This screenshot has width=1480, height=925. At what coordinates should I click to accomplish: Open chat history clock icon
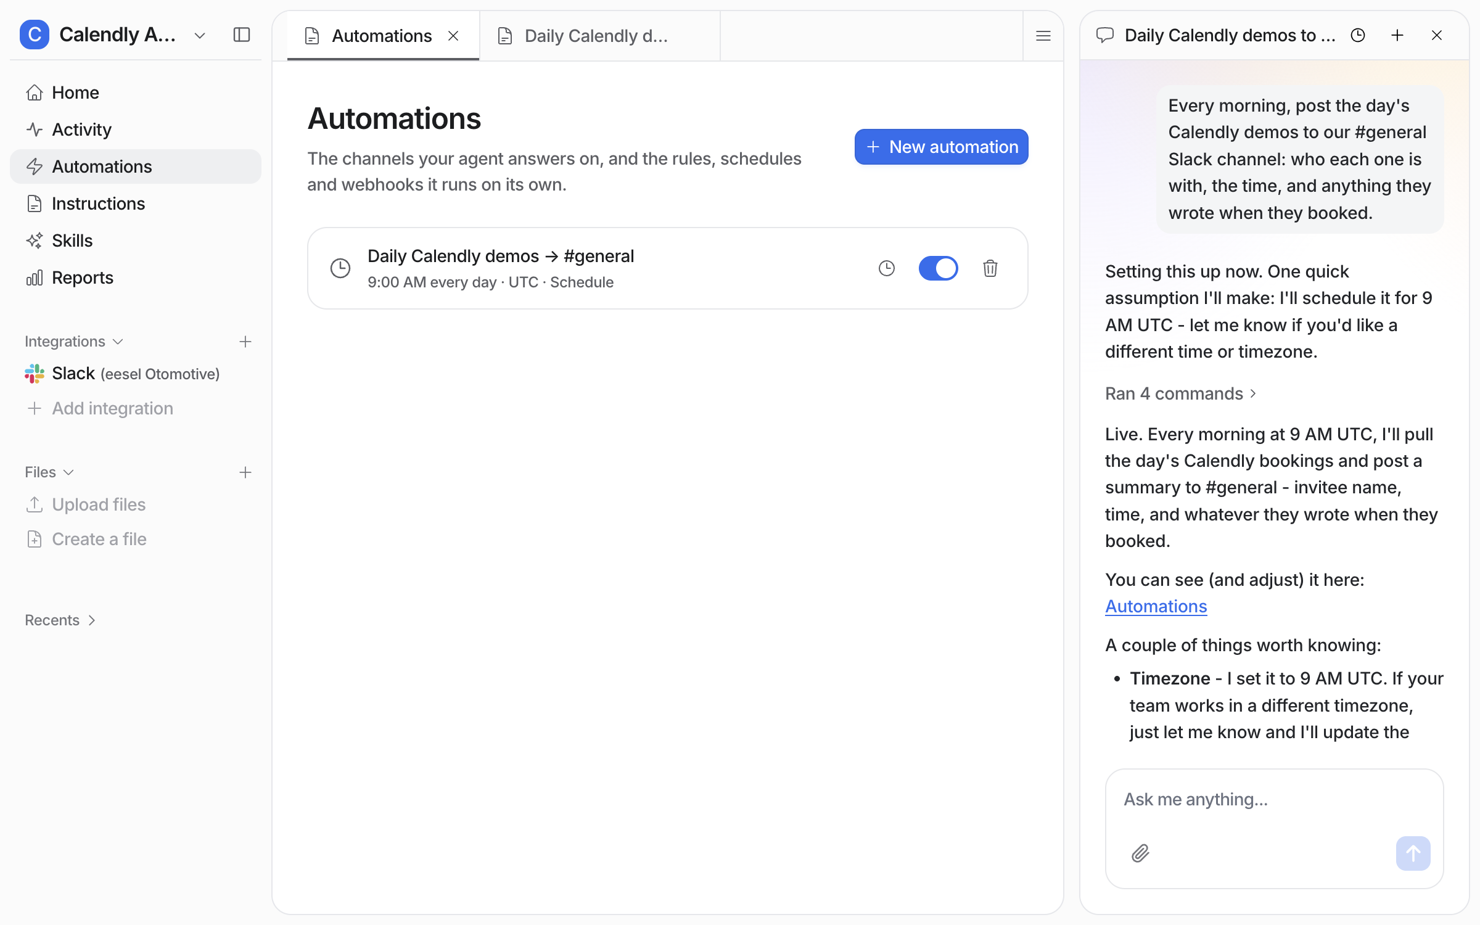pos(1358,35)
